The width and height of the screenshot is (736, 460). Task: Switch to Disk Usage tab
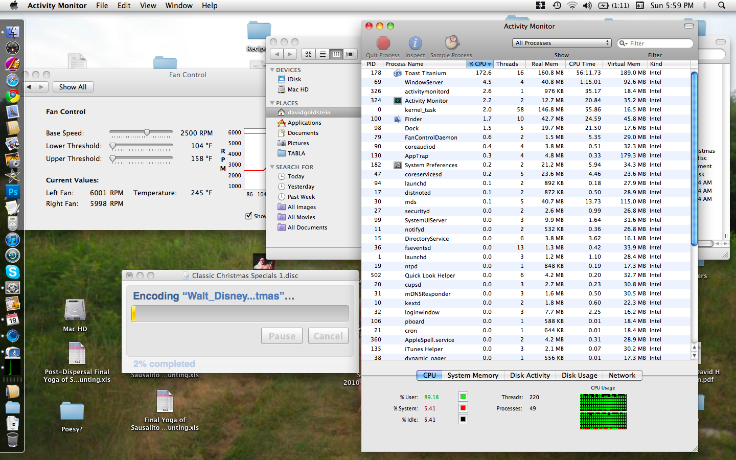pos(580,375)
